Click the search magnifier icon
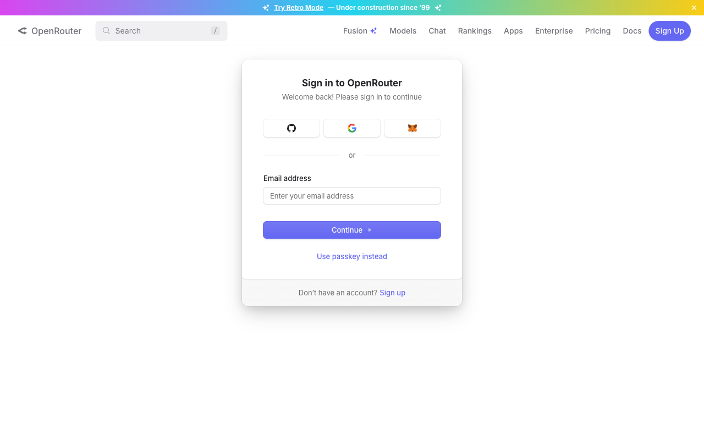Screen dimensions: 704x440 [x=106, y=31]
